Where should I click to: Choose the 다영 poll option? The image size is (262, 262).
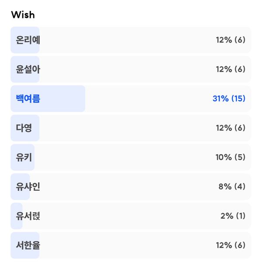tap(131, 128)
